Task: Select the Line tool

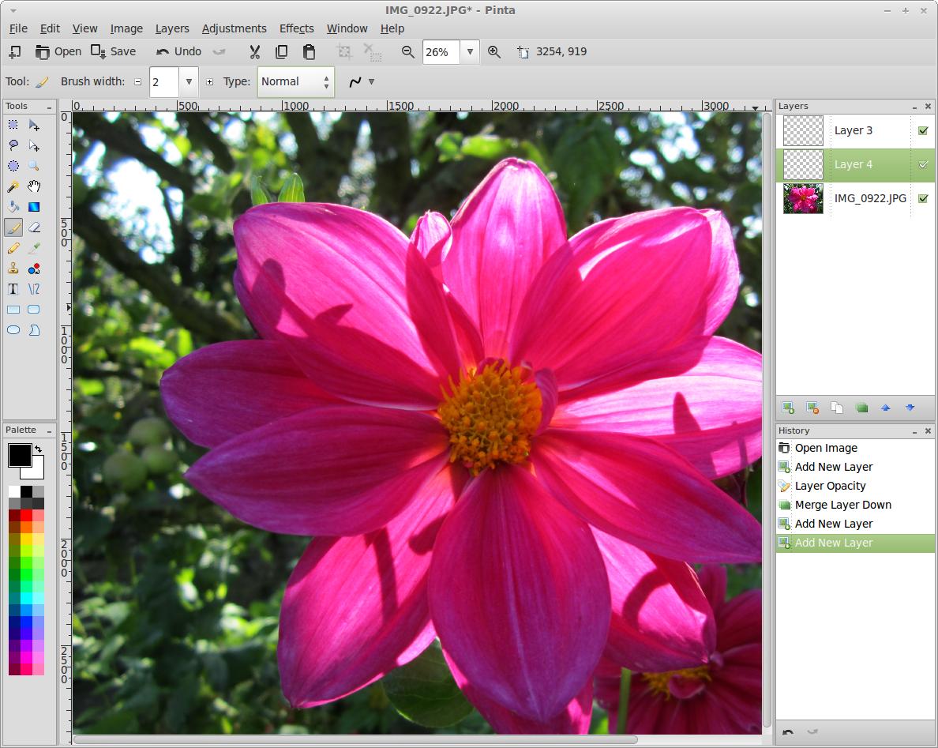Action: [34, 289]
